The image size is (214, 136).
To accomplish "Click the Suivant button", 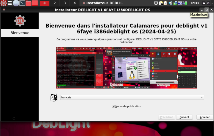I will click(x=184, y=117).
